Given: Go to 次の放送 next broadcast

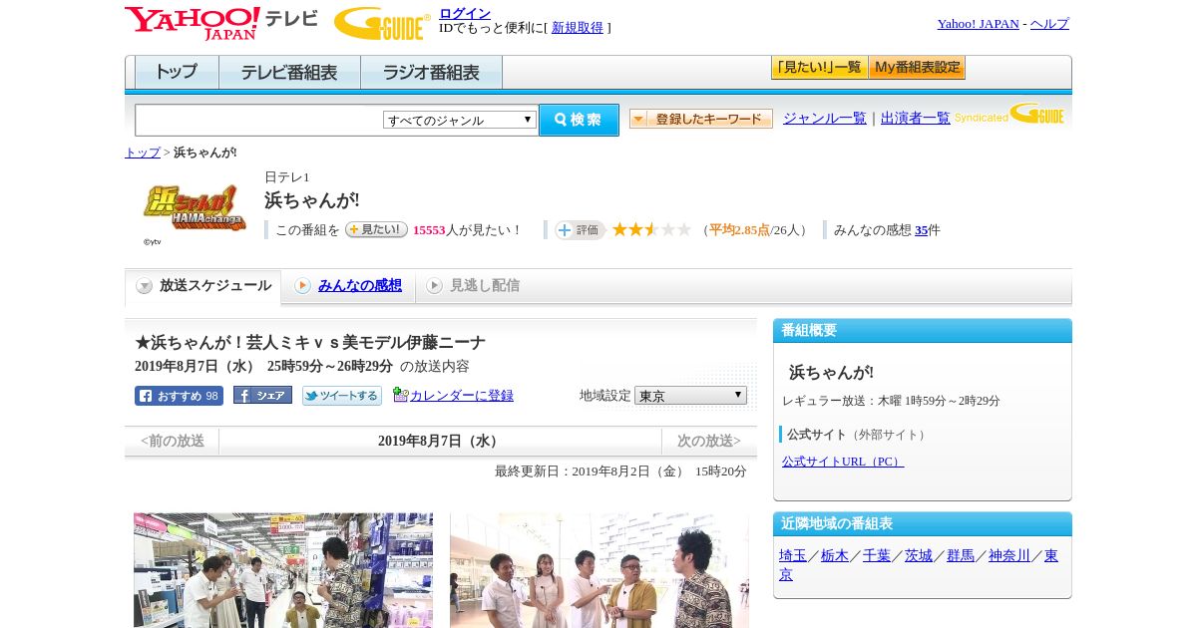Looking at the screenshot, I should 709,441.
